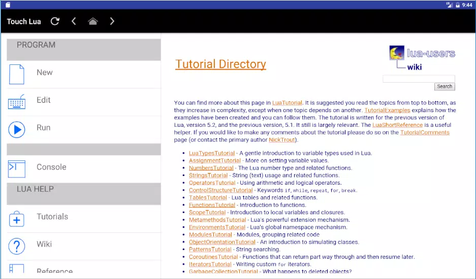
Task: Open the NickTrout author link
Action: [x=282, y=140]
